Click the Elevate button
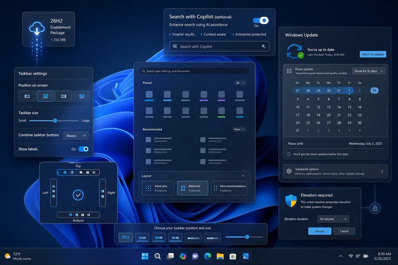398x265 pixels. [320, 231]
